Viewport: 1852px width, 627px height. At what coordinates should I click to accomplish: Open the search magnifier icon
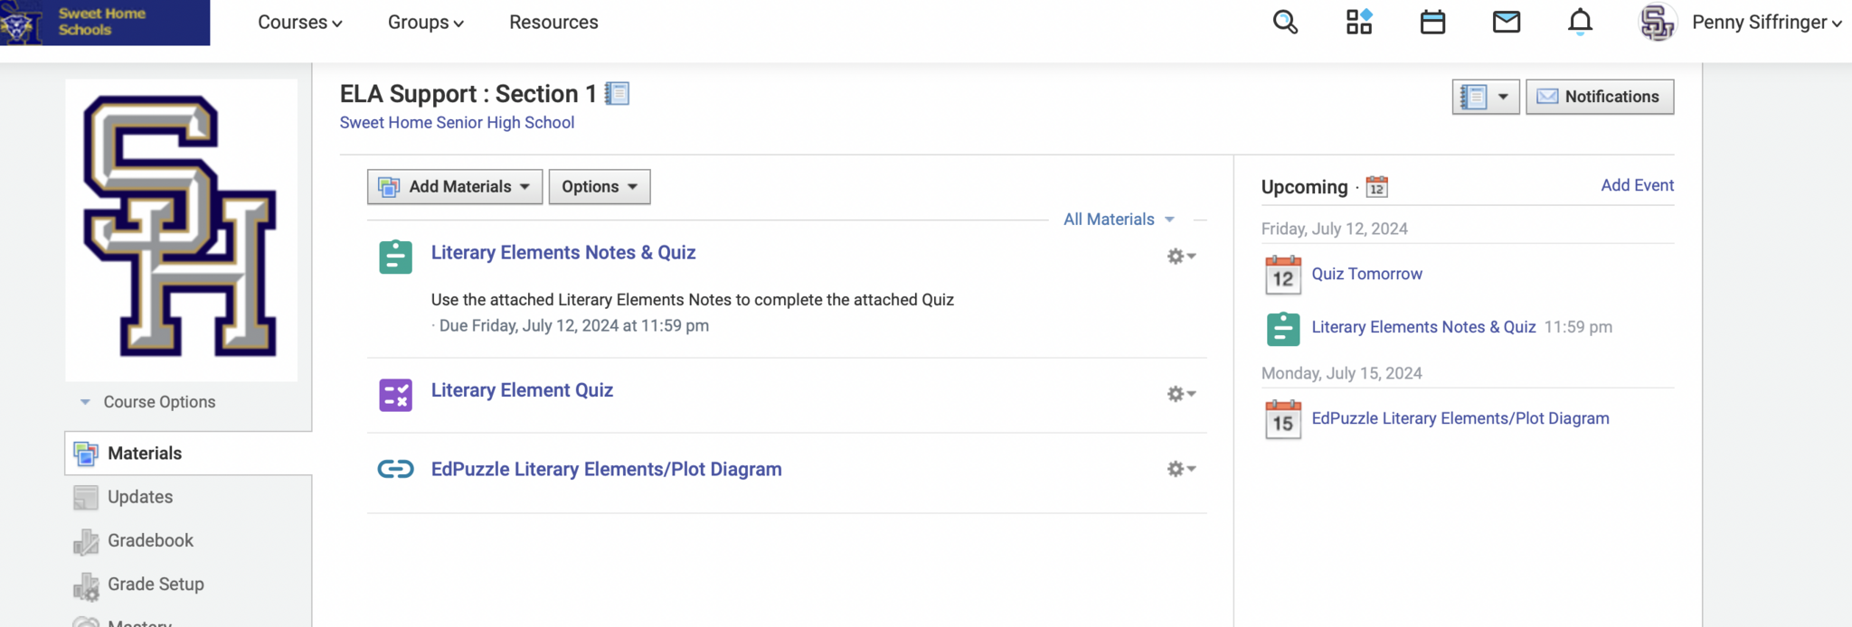[x=1285, y=22]
